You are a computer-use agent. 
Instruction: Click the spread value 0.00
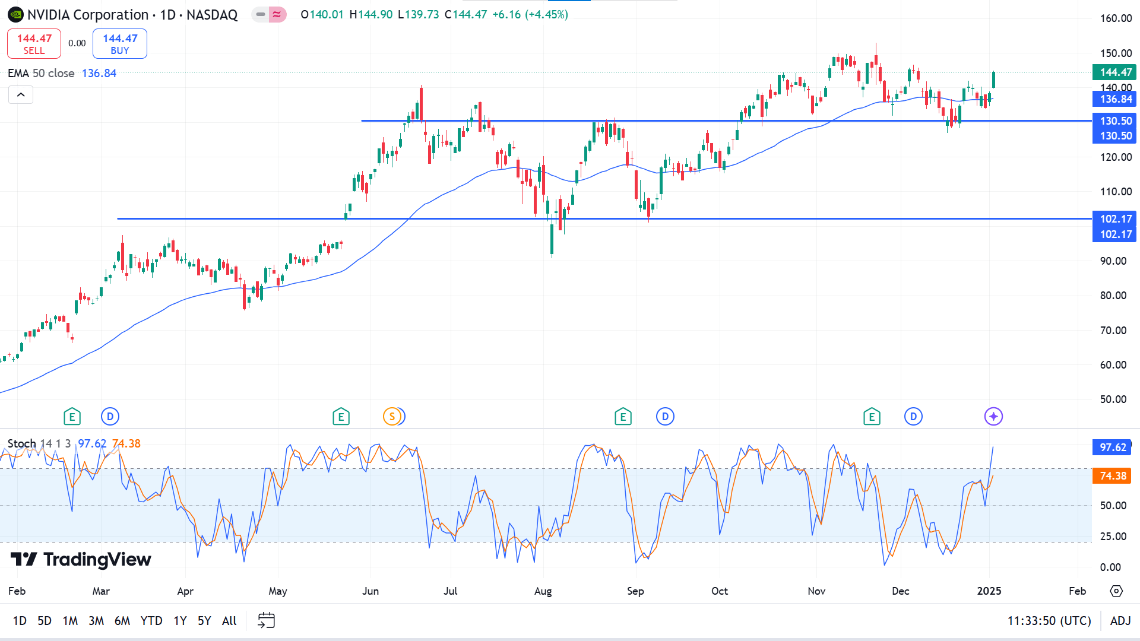coord(77,43)
